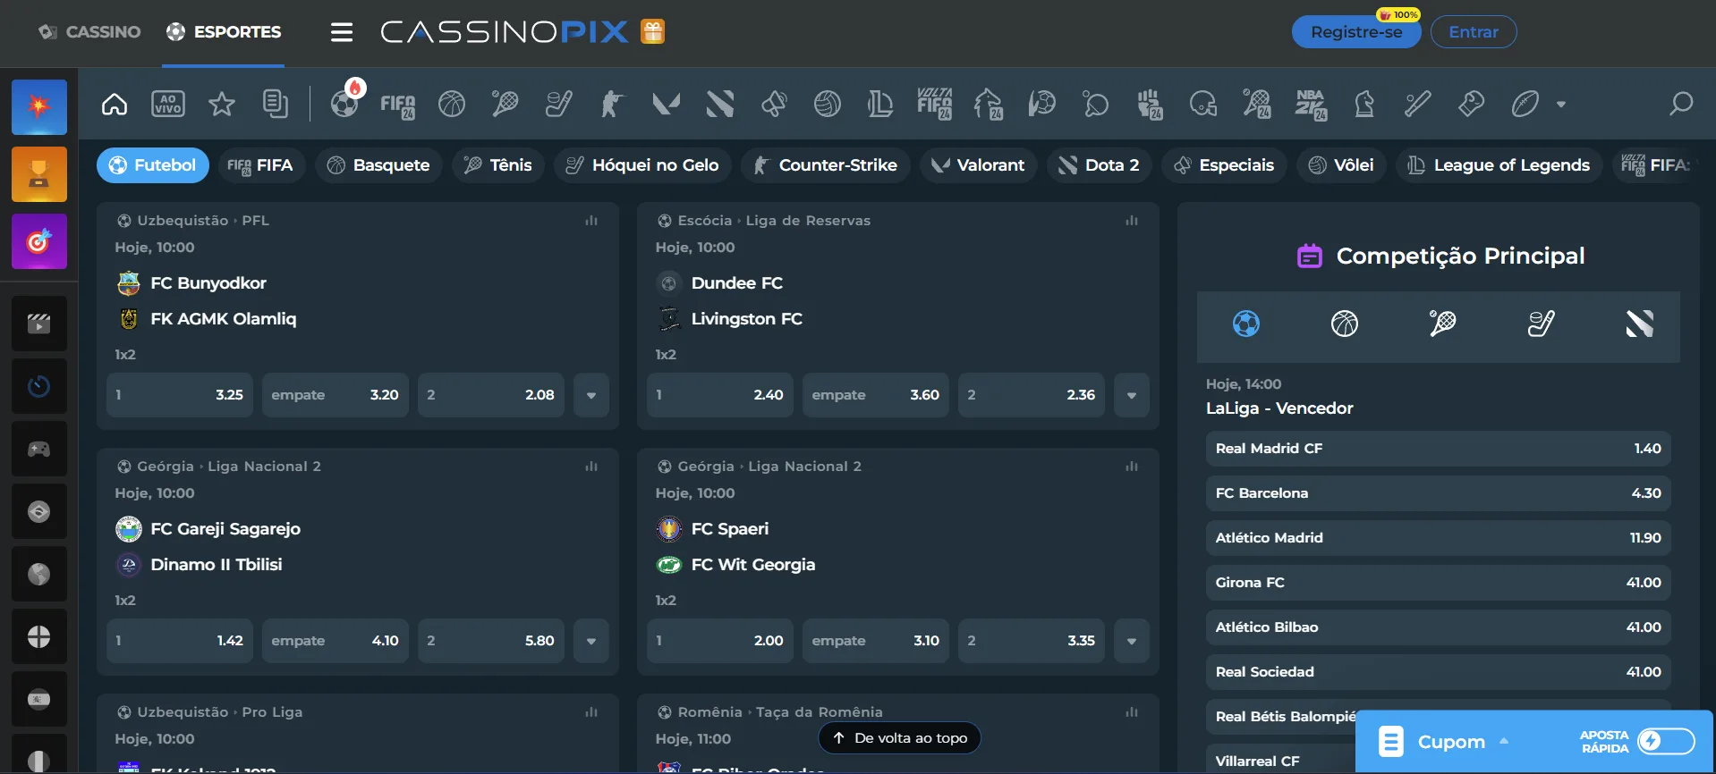The width and height of the screenshot is (1716, 774).
Task: Select the Hóquei no Gelo category chip
Action: [x=642, y=165]
